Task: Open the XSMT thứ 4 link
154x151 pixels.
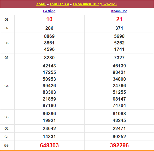Action: tap(59, 4)
